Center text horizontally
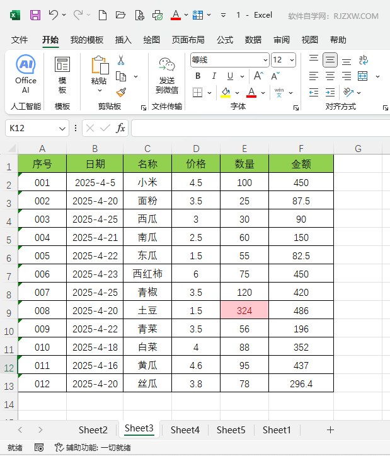 (x=330, y=76)
